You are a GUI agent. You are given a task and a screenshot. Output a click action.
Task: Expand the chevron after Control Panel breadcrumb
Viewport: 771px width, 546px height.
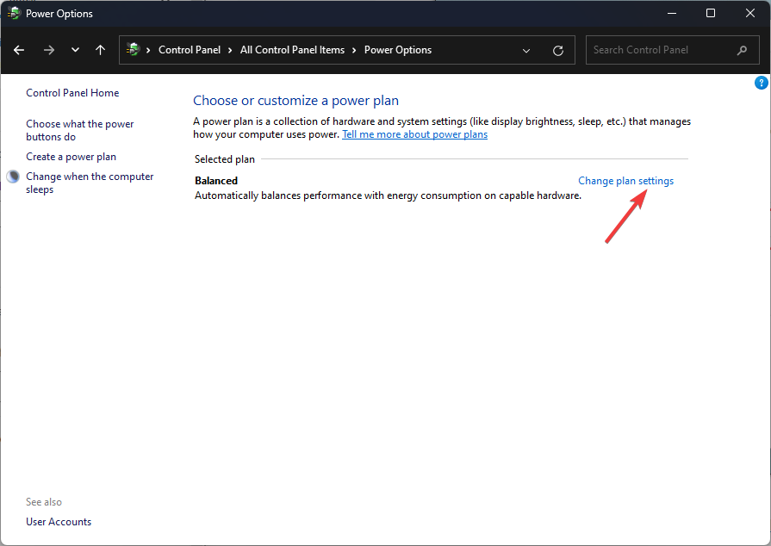(230, 50)
